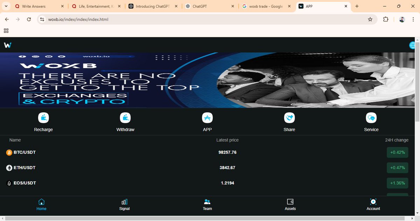Viewport: 420px width, 221px height.
Task: Open the Withdraw wallet icon
Action: point(125,118)
